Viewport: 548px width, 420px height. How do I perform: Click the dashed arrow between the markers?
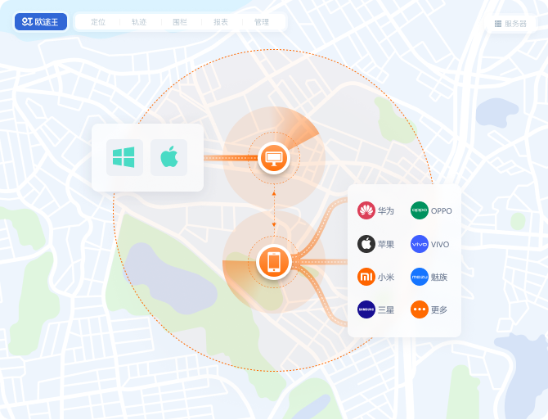coord(273,210)
